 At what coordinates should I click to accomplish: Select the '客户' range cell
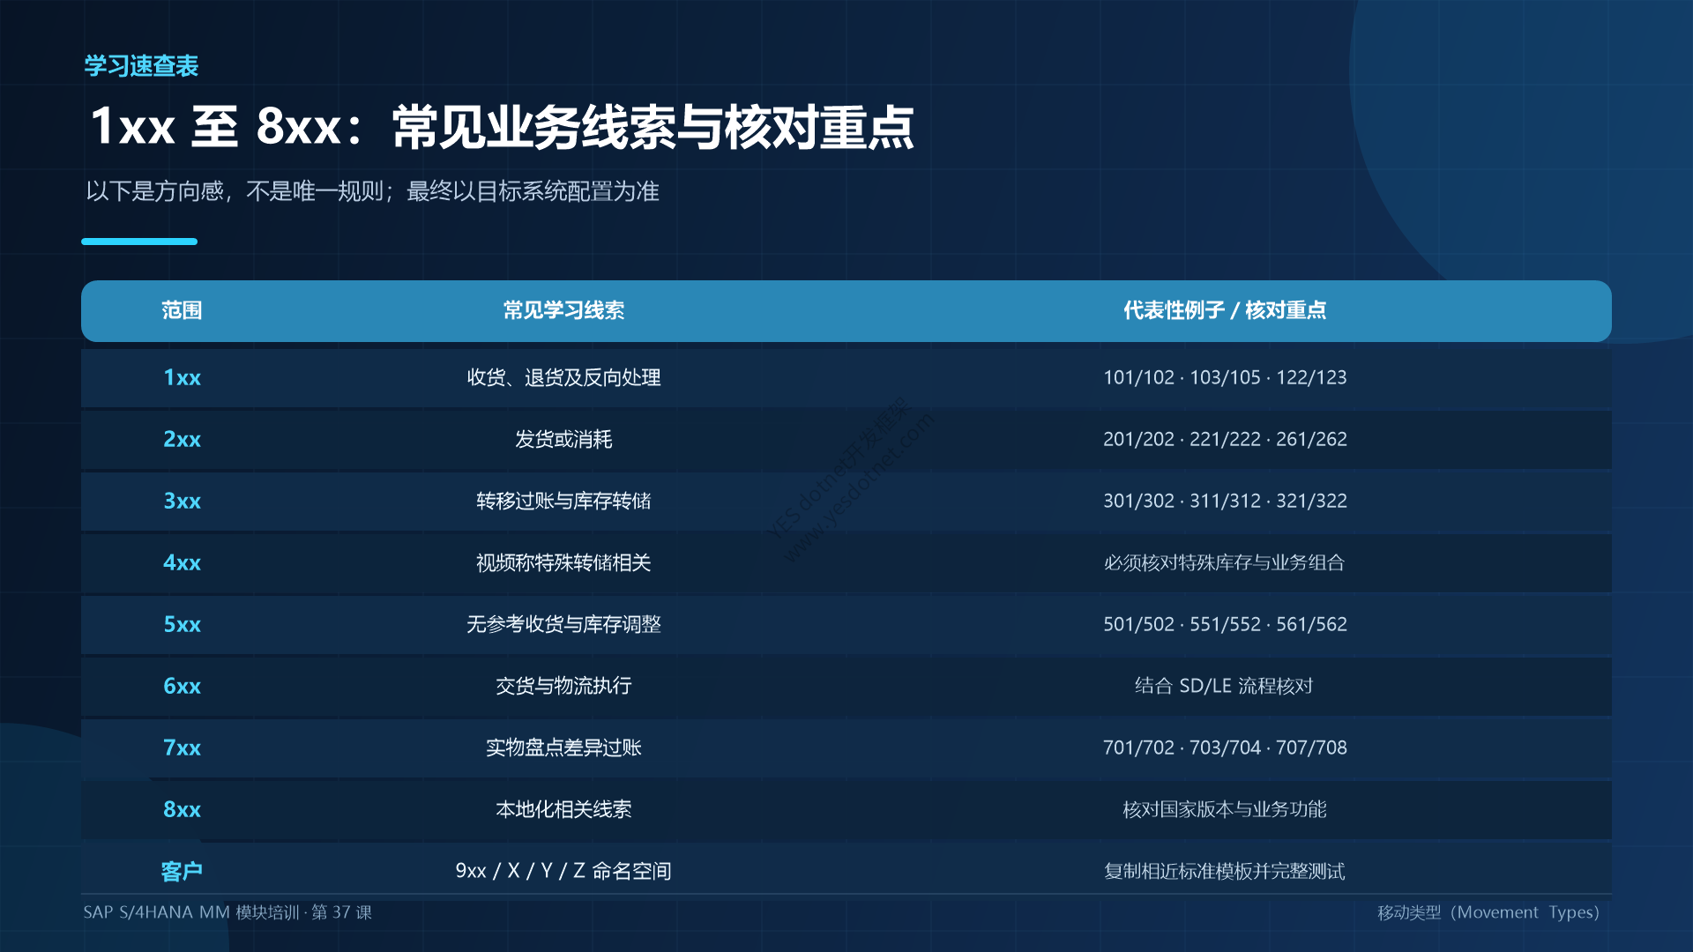tap(182, 871)
